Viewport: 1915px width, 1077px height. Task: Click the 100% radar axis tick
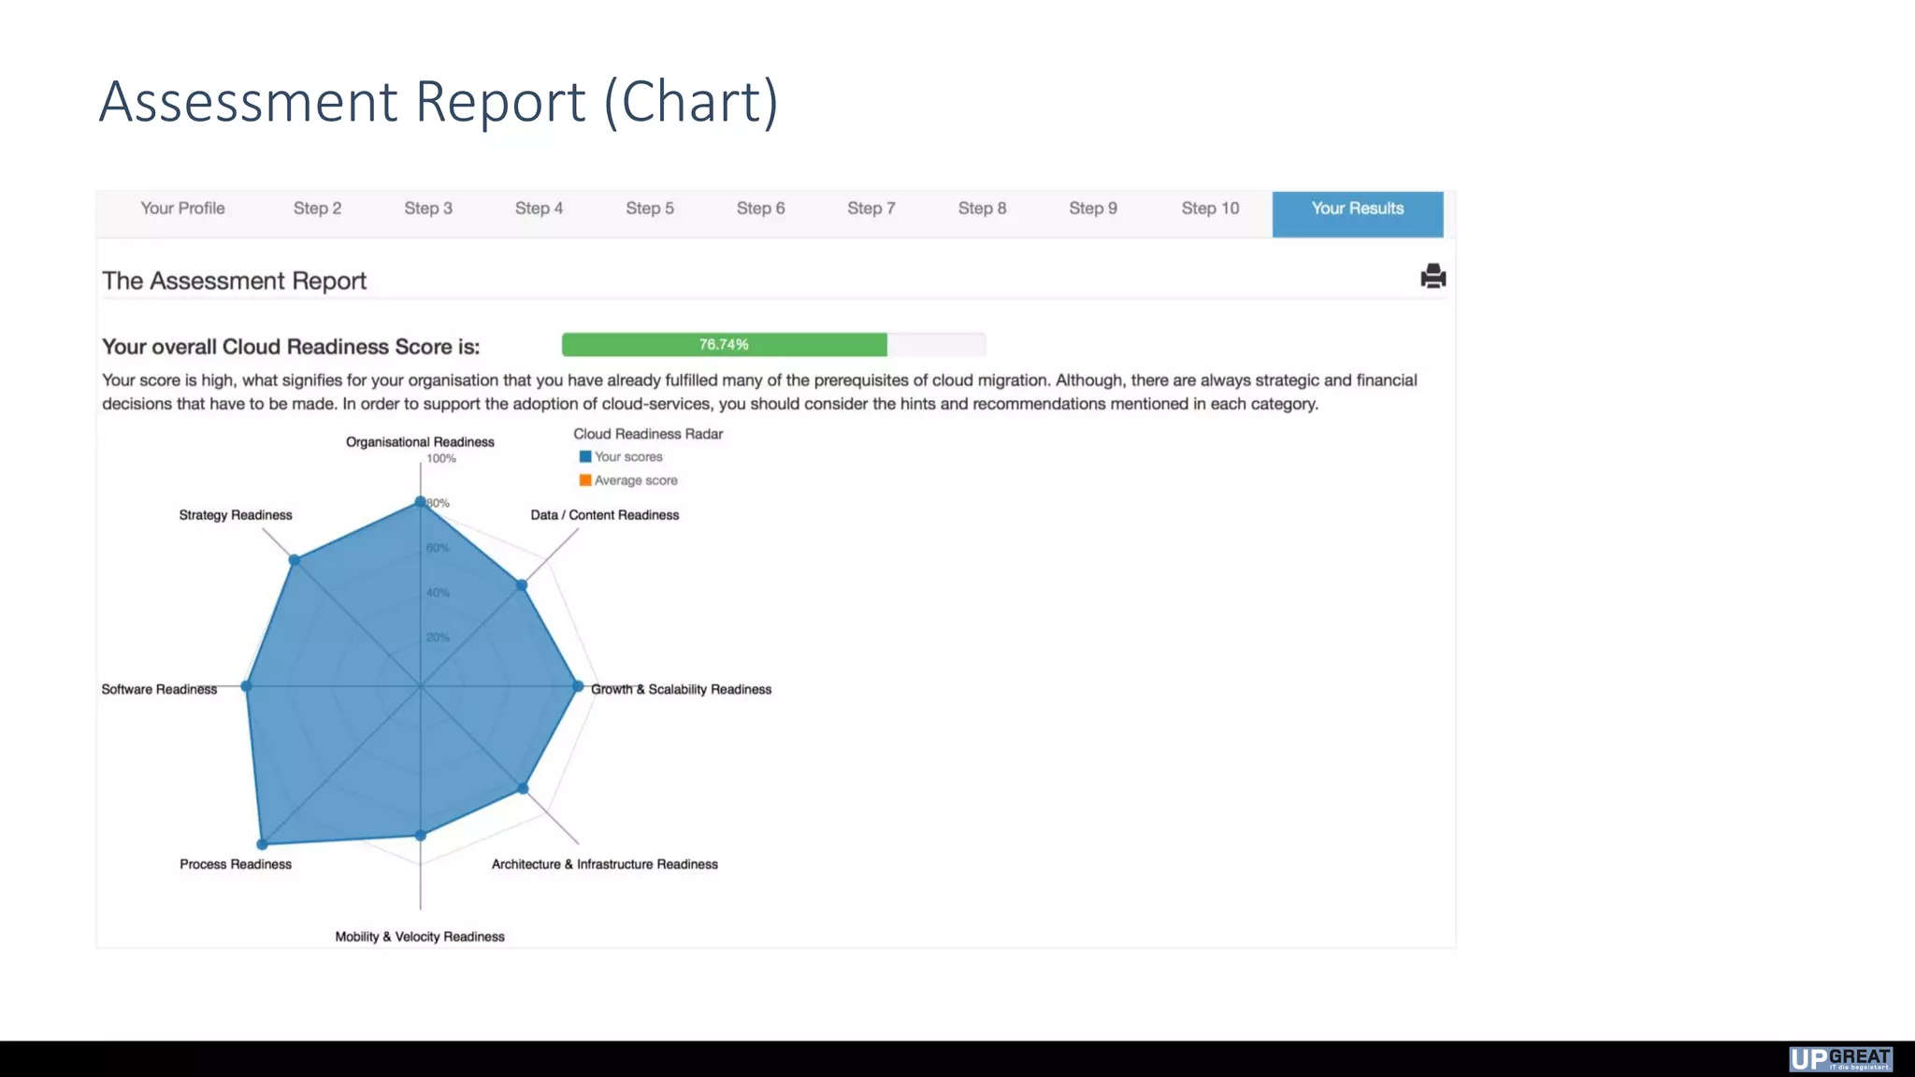click(x=441, y=459)
